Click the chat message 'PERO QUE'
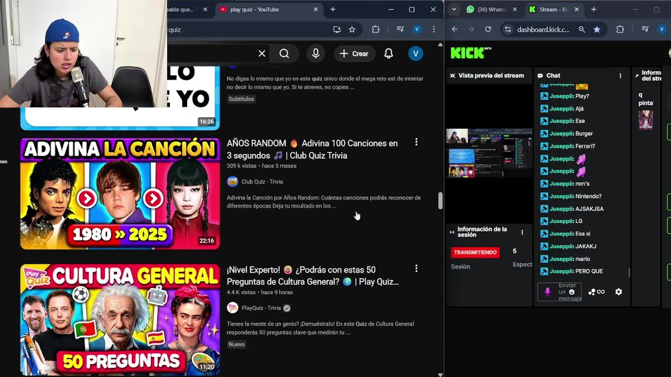Viewport: 671px width, 377px height. pyautogui.click(x=589, y=271)
